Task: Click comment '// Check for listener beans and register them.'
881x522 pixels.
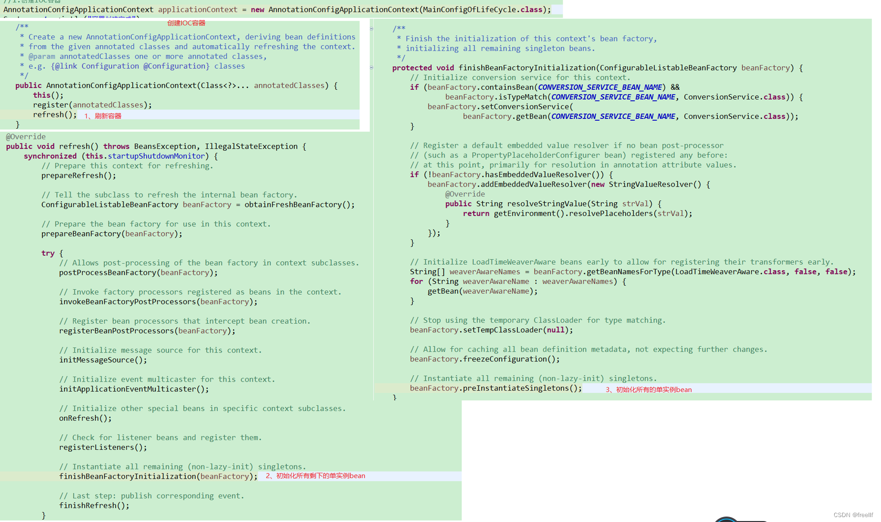Action: [160, 438]
